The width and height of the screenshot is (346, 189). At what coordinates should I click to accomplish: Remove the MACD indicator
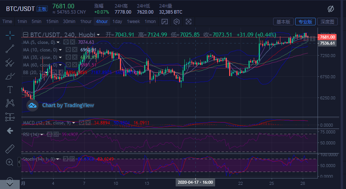pos(88,122)
